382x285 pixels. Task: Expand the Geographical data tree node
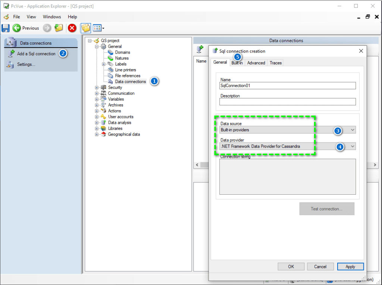97,134
